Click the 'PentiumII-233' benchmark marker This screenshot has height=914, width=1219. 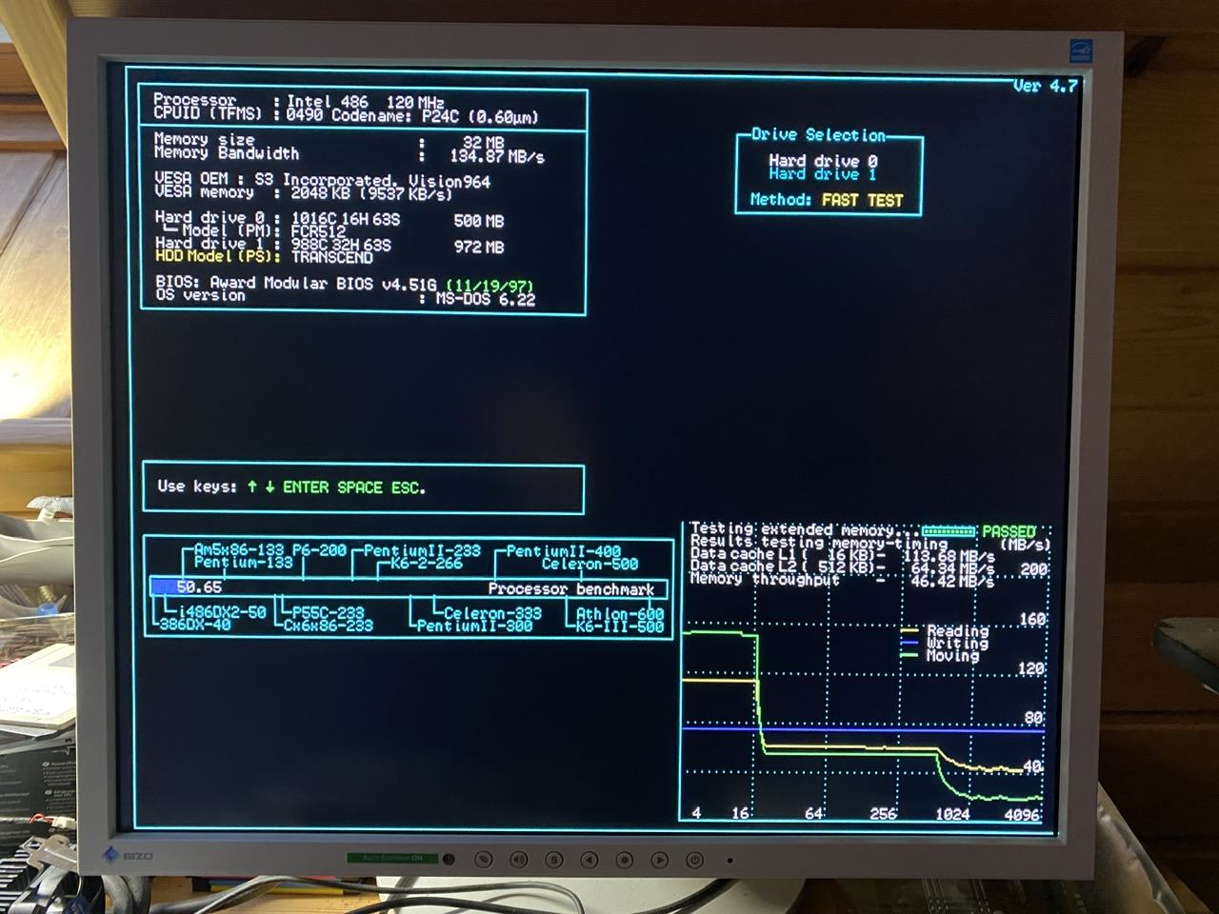[422, 550]
